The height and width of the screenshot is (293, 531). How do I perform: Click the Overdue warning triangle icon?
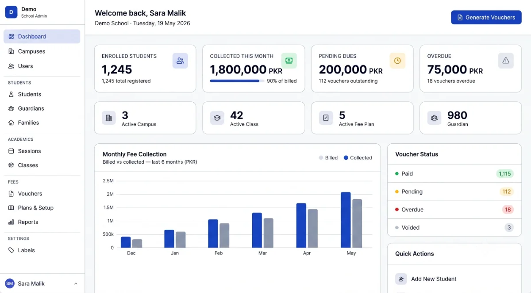(506, 61)
